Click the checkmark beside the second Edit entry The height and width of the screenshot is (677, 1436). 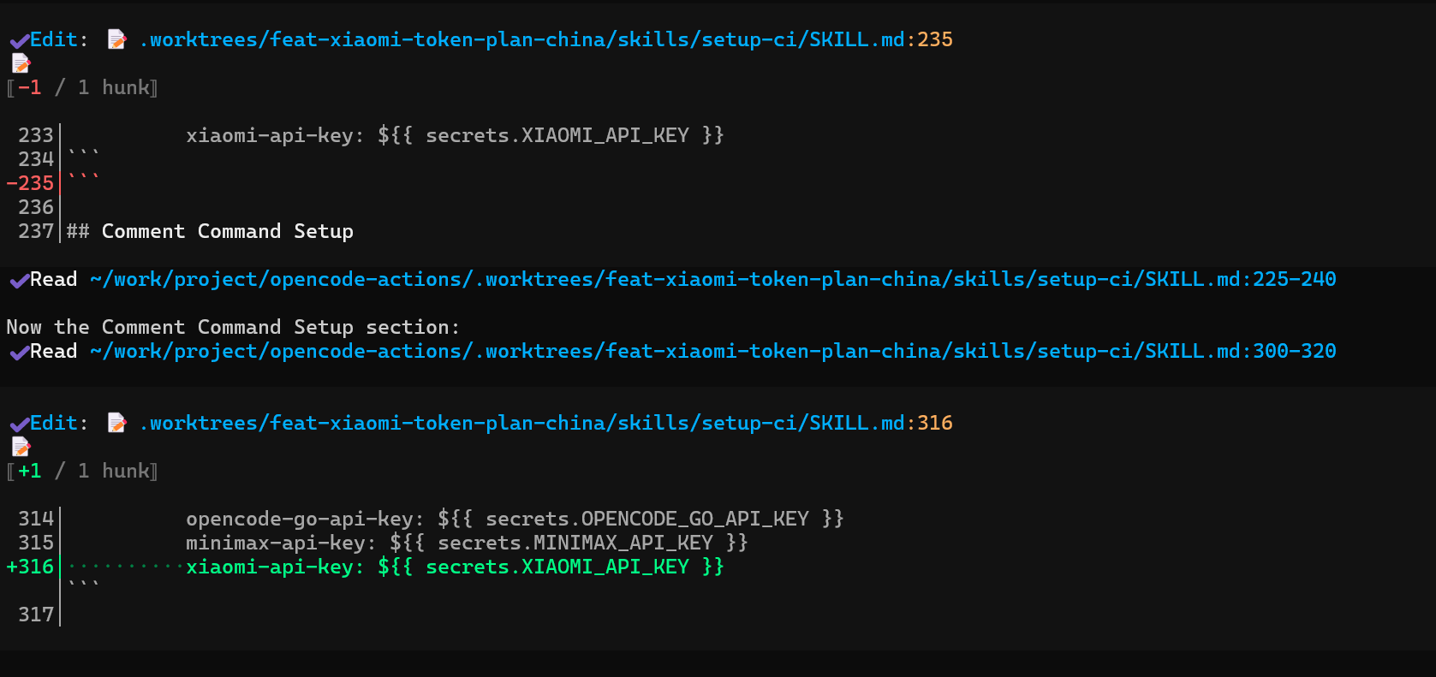[x=19, y=424]
